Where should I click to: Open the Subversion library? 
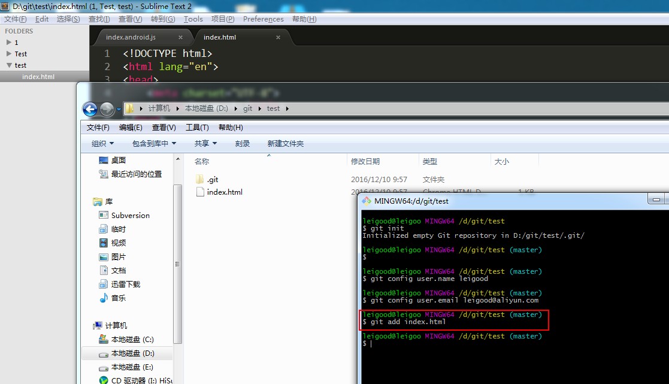click(124, 215)
